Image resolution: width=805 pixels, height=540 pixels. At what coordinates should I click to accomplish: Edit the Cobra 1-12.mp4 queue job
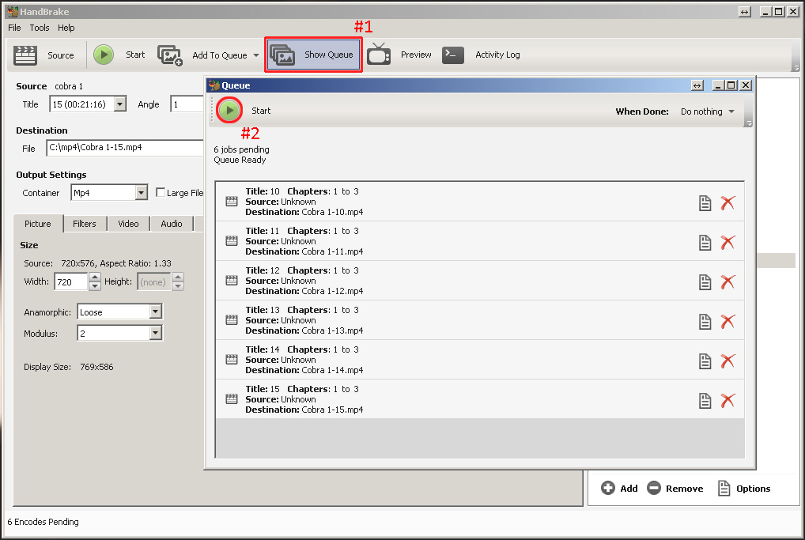pos(705,282)
